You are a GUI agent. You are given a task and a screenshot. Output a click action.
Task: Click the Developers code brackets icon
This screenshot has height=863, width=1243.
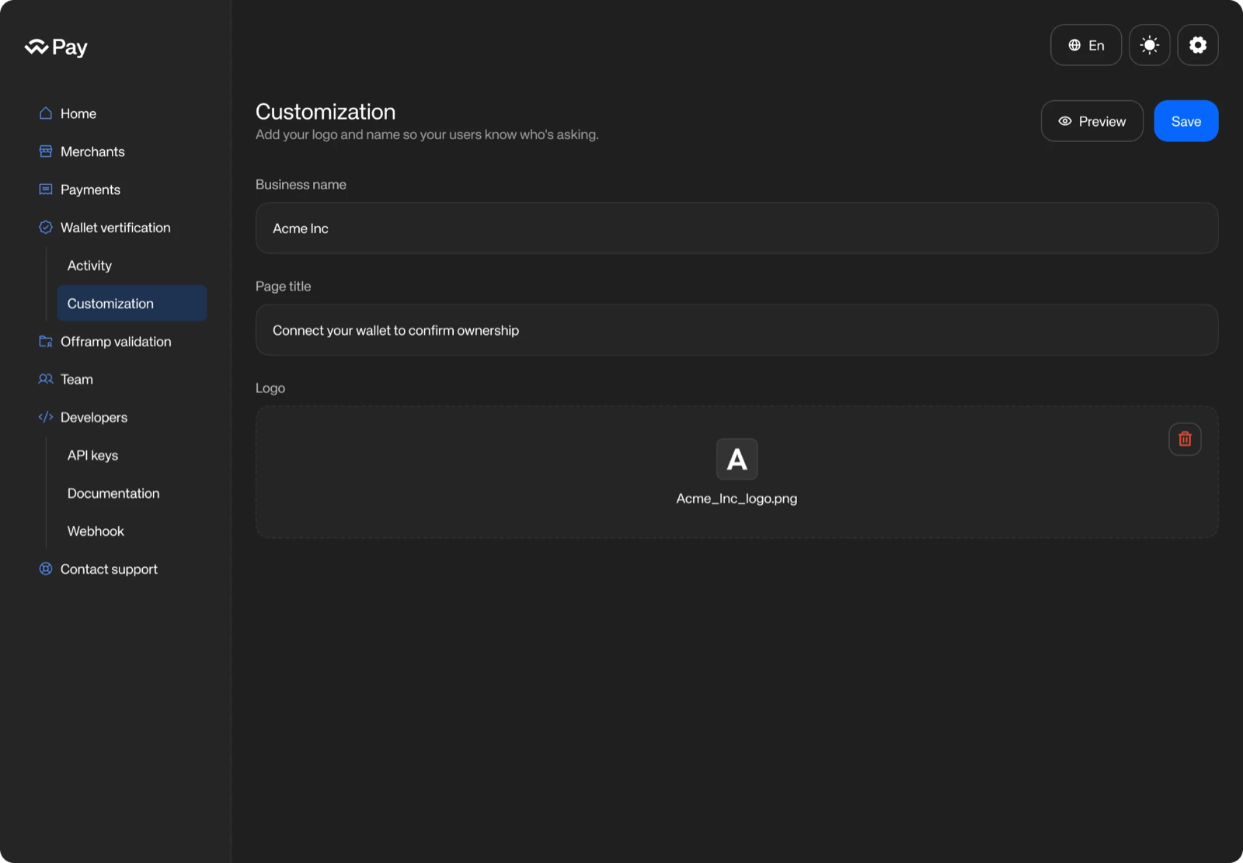tap(46, 417)
